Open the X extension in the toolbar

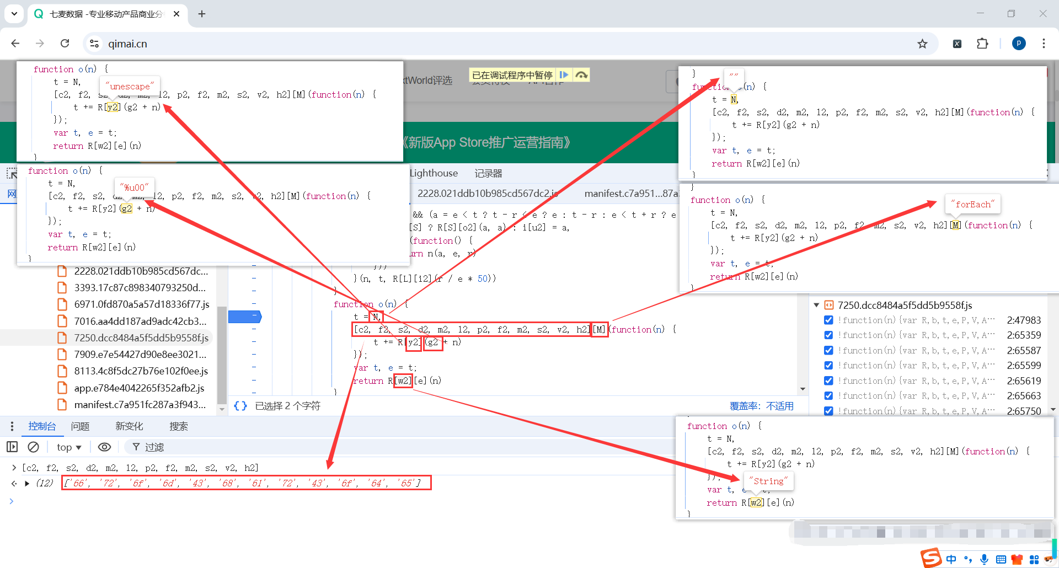957,44
